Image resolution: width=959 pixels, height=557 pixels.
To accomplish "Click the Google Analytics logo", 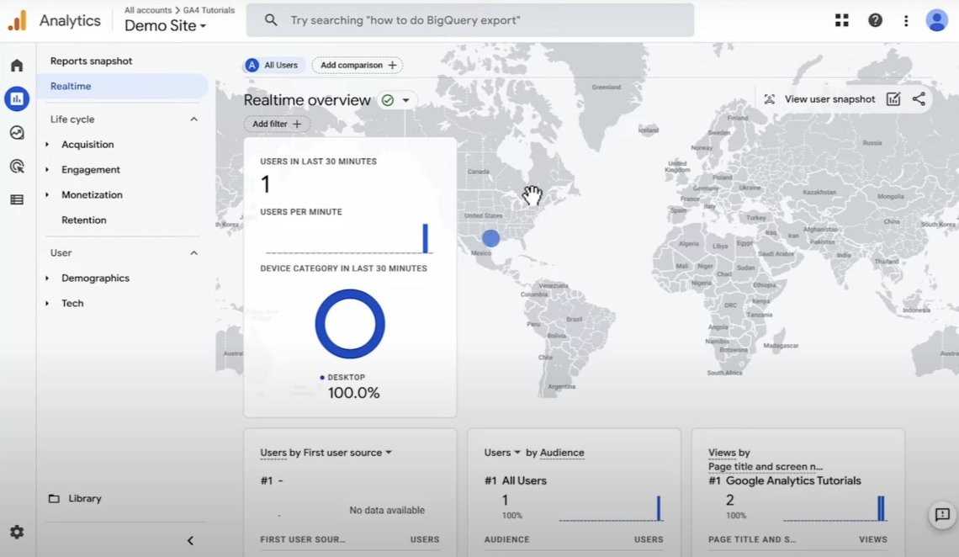I will click(x=17, y=20).
